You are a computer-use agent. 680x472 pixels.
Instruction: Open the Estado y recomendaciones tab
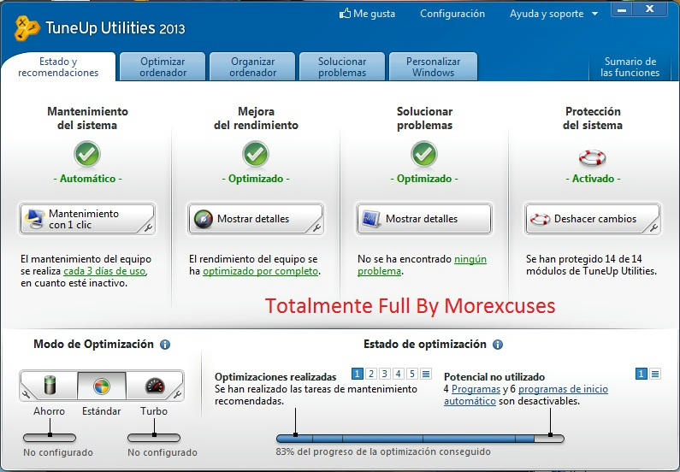click(x=58, y=67)
